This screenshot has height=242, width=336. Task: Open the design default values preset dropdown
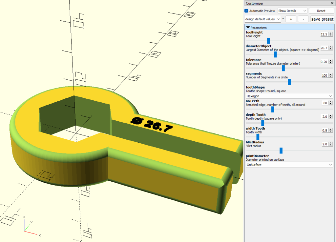263,19
